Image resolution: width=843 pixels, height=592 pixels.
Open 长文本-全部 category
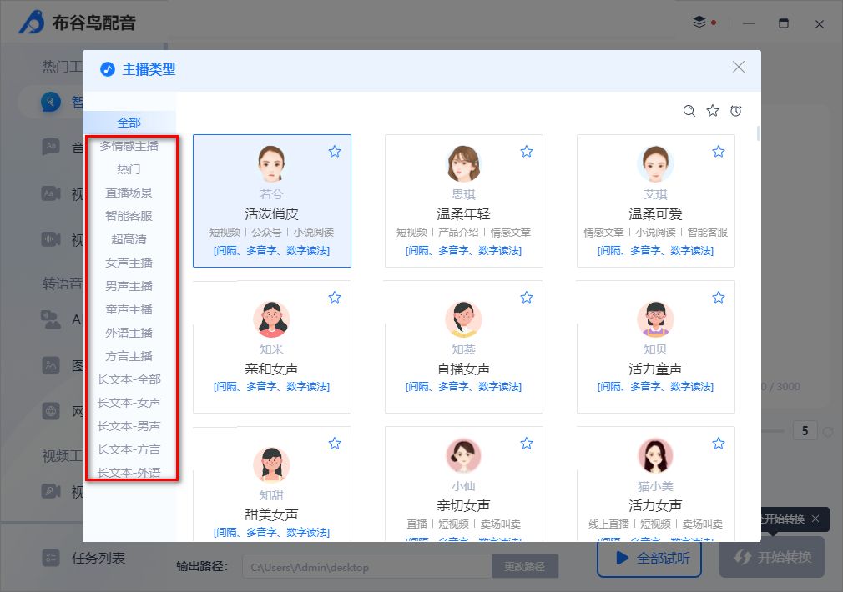pyautogui.click(x=129, y=379)
